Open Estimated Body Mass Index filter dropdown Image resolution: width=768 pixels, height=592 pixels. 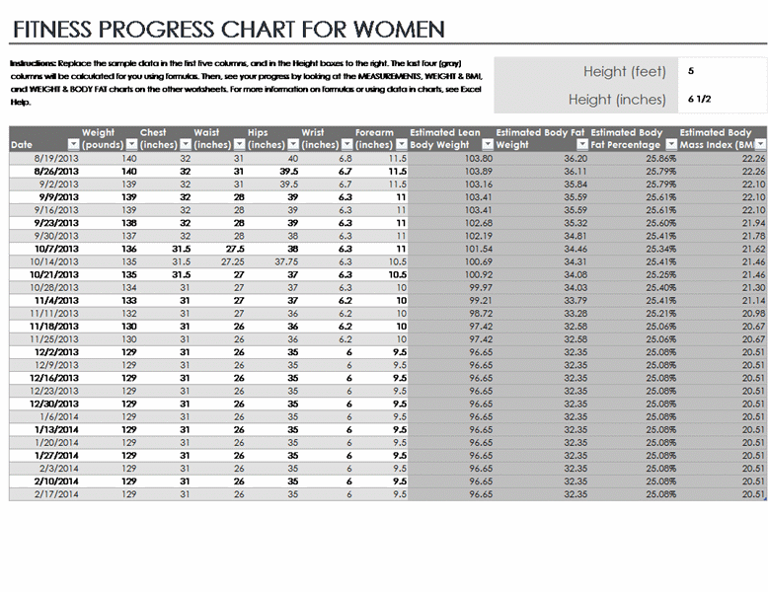pyautogui.click(x=760, y=145)
